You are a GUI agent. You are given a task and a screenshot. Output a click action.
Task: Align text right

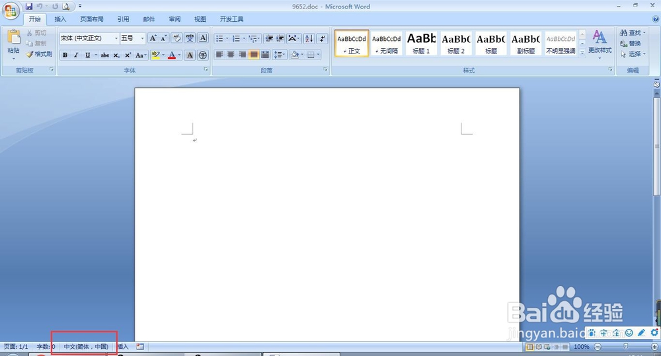coord(243,55)
